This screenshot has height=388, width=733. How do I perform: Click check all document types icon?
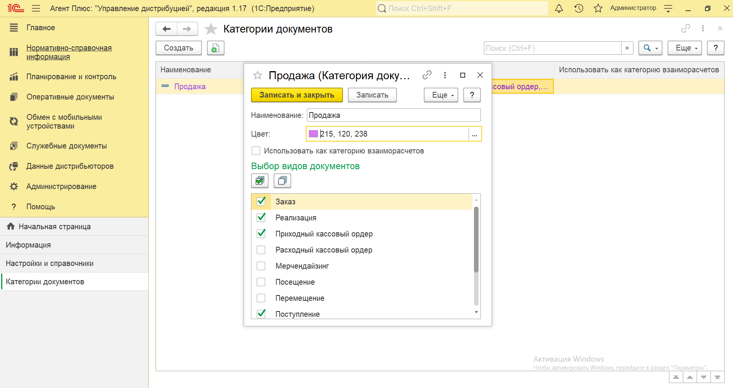[x=260, y=181]
